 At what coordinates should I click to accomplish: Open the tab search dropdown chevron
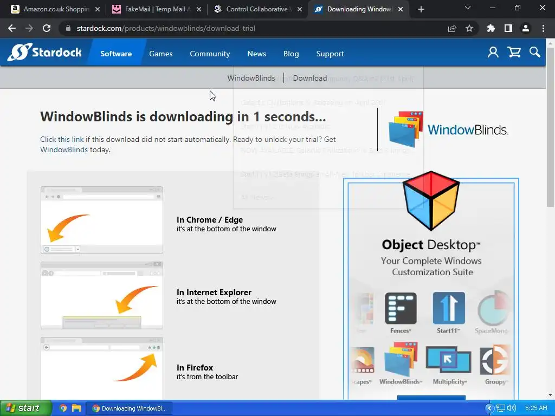(x=468, y=8)
